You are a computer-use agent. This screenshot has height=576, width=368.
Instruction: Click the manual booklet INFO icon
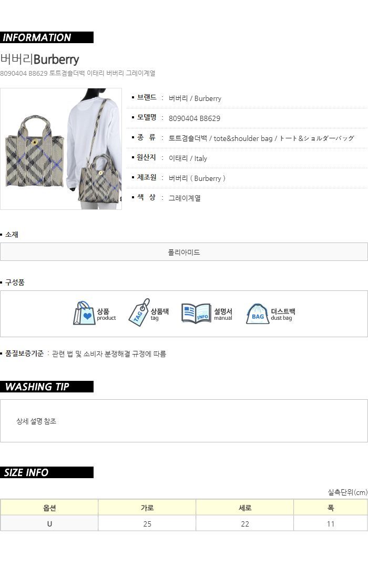196,314
